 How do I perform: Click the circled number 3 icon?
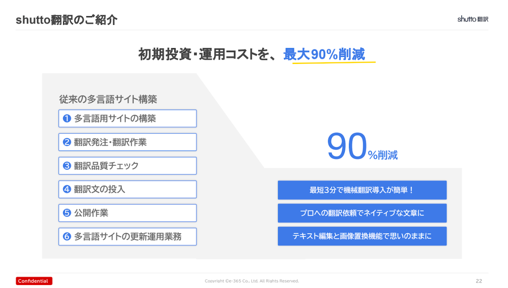pyautogui.click(x=67, y=166)
